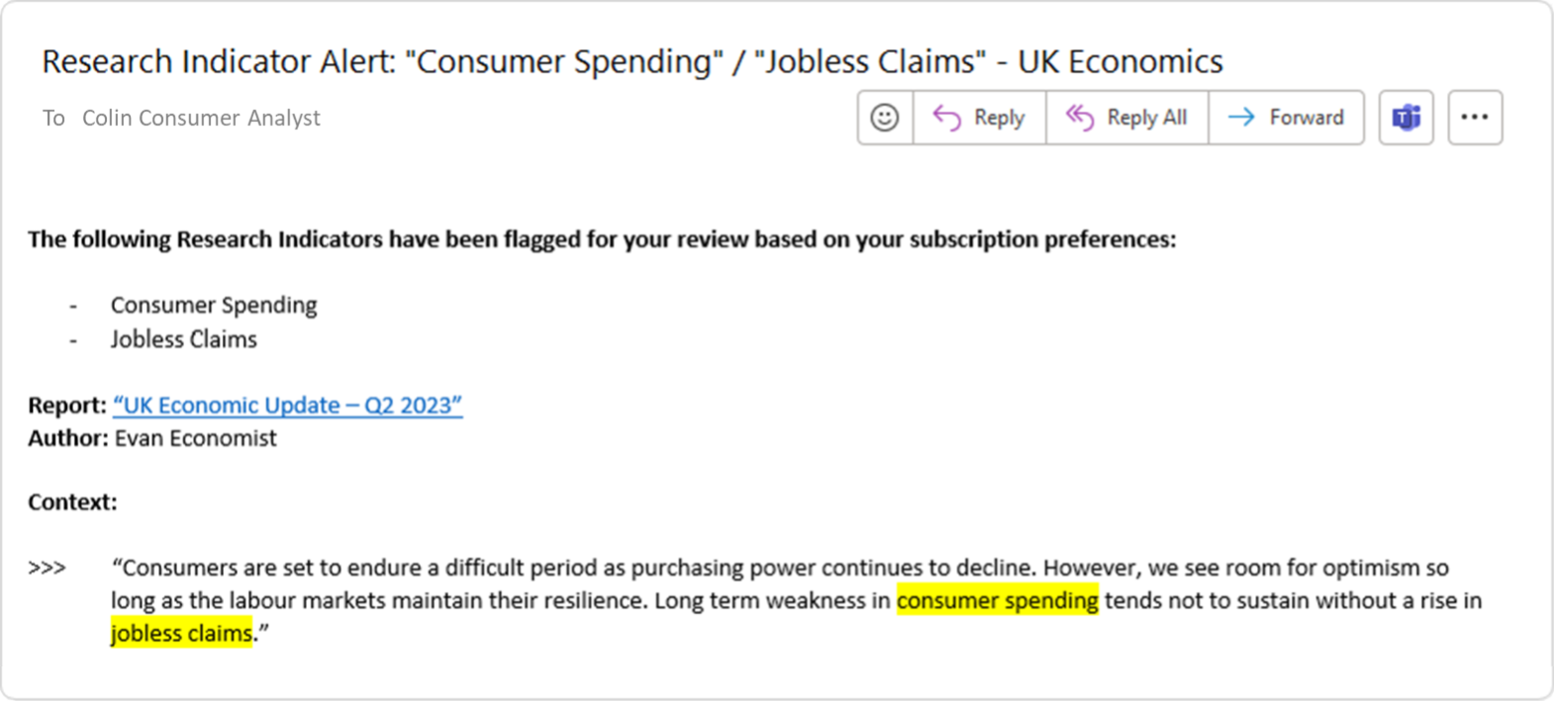
Task: Click the author name Evan Economist
Action: pyautogui.click(x=196, y=438)
